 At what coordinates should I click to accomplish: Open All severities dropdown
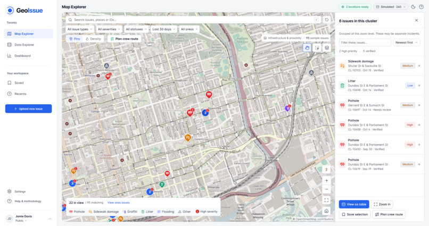pos(109,29)
